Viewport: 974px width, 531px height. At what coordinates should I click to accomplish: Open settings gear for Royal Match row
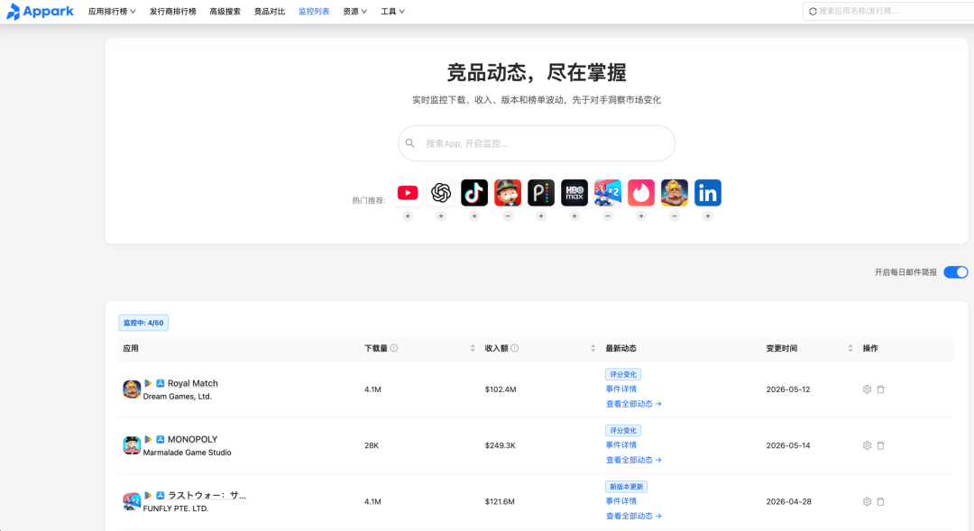[x=868, y=389]
